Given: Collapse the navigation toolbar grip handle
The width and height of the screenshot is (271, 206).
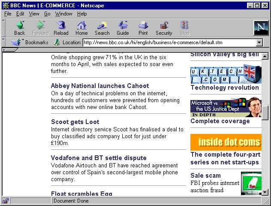Looking at the screenshot, I should 3,28.
